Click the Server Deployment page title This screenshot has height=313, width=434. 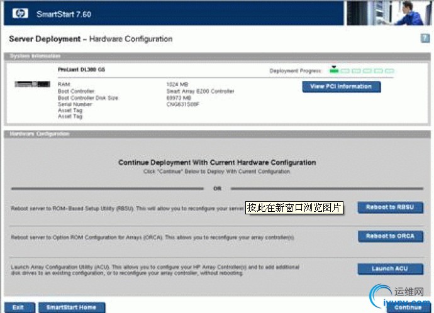pos(91,39)
